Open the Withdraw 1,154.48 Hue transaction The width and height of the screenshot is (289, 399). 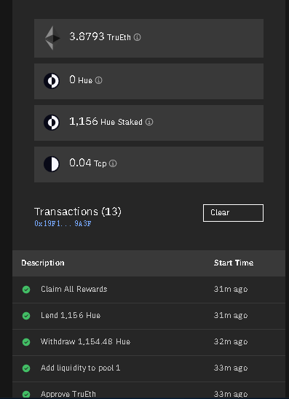pyautogui.click(x=149, y=342)
